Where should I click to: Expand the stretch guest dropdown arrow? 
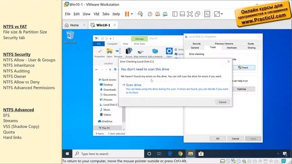point(222,14)
